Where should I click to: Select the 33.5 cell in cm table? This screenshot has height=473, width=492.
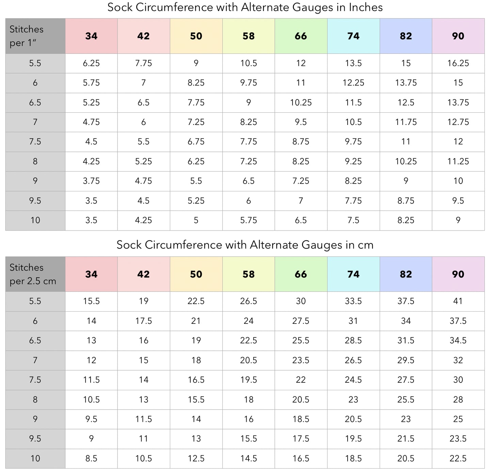pyautogui.click(x=353, y=301)
